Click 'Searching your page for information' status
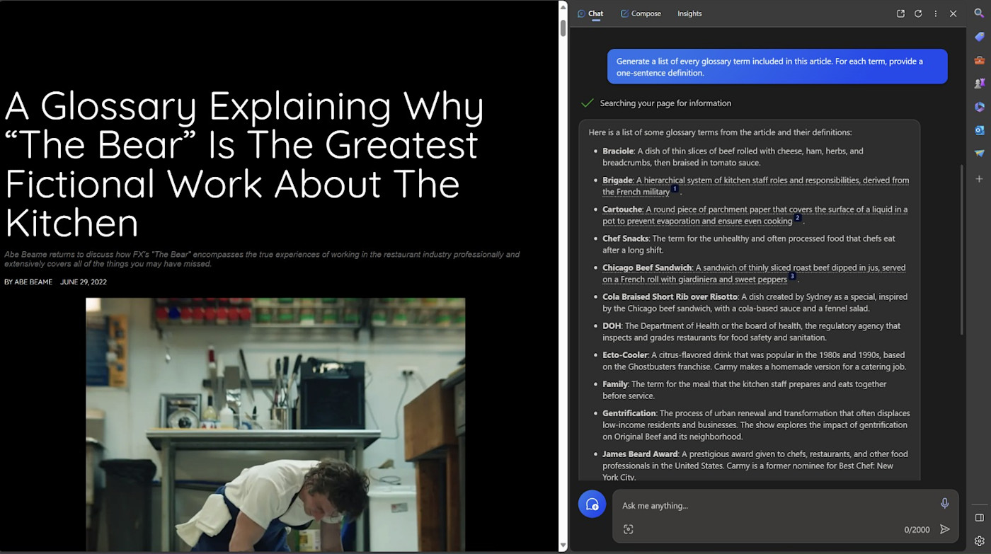Image resolution: width=991 pixels, height=554 pixels. pos(665,103)
